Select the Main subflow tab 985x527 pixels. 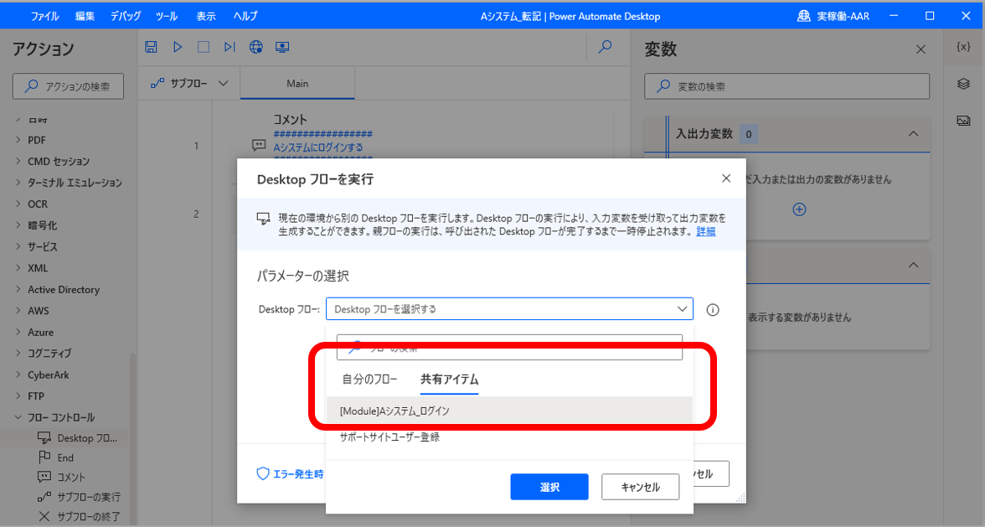[297, 84]
